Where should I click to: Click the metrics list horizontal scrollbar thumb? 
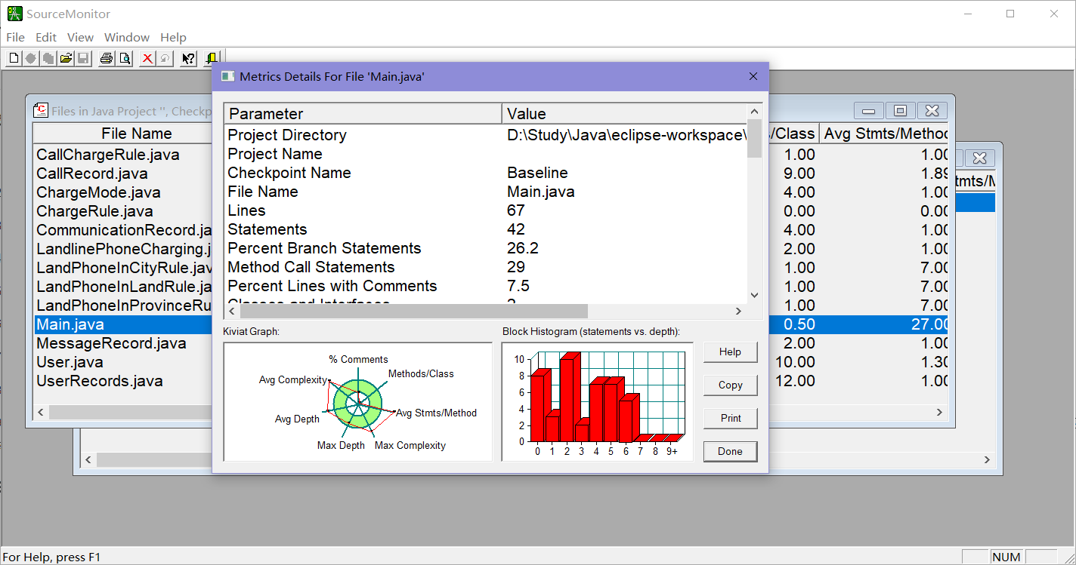pyautogui.click(x=413, y=311)
